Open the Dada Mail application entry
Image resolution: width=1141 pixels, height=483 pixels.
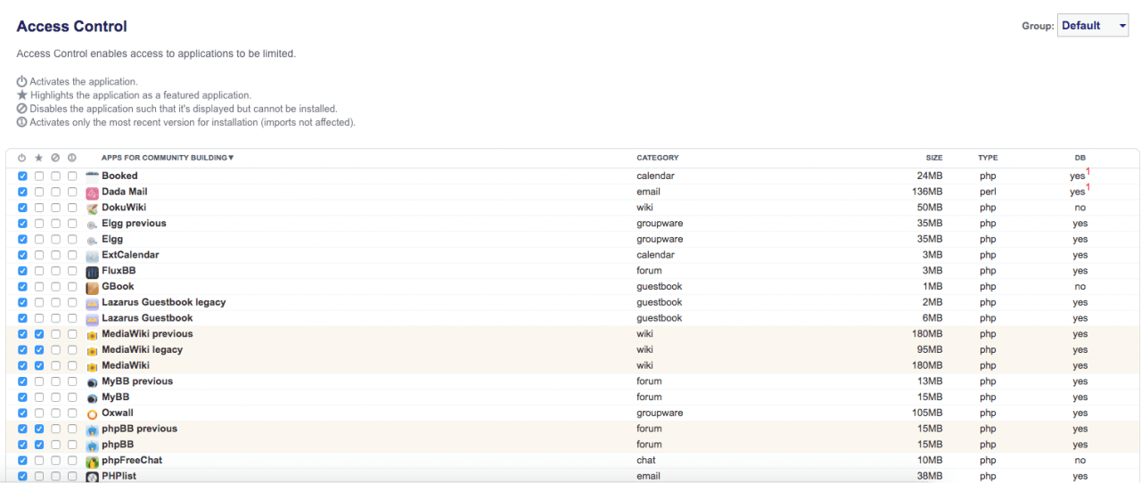[x=125, y=192]
